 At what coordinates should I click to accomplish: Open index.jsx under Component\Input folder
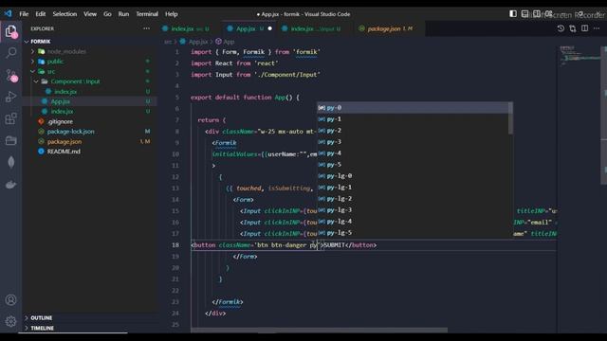pyautogui.click(x=90, y=92)
